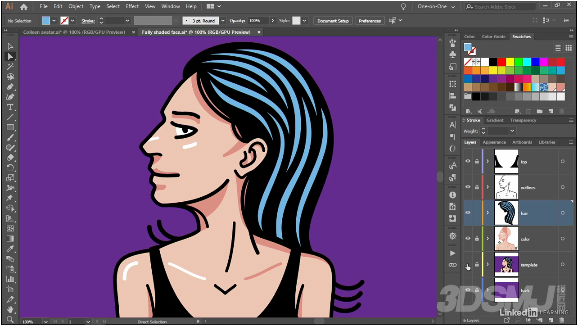Click the Home icon
This screenshot has width=578, height=326.
(23, 7)
